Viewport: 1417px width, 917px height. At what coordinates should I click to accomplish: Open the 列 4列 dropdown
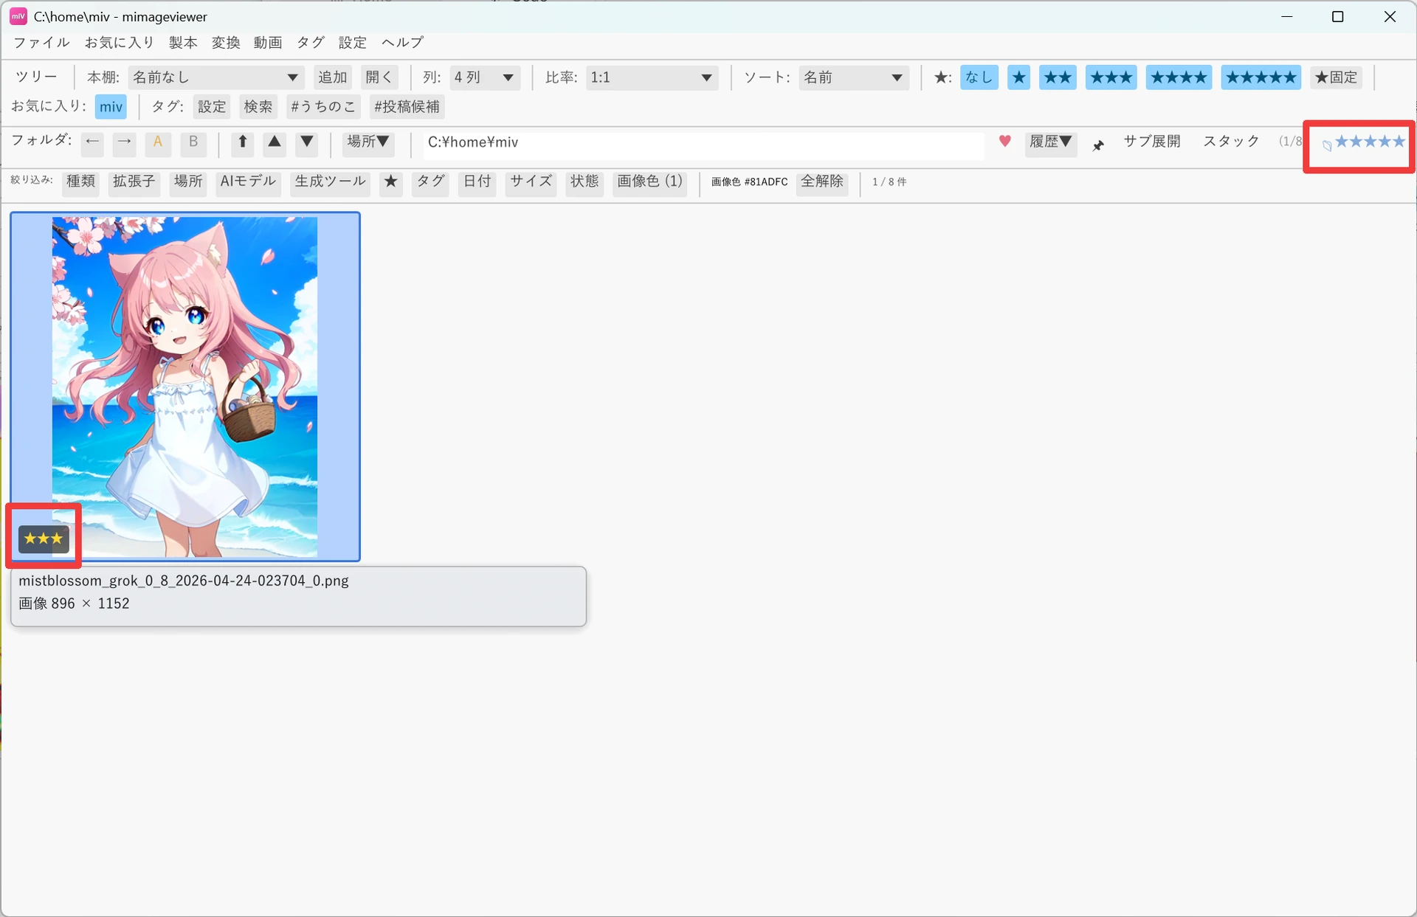click(484, 77)
